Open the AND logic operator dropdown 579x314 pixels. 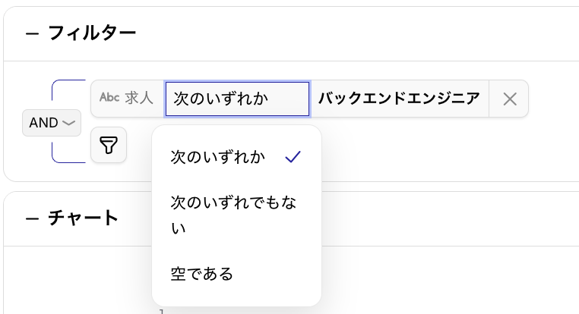pos(52,122)
